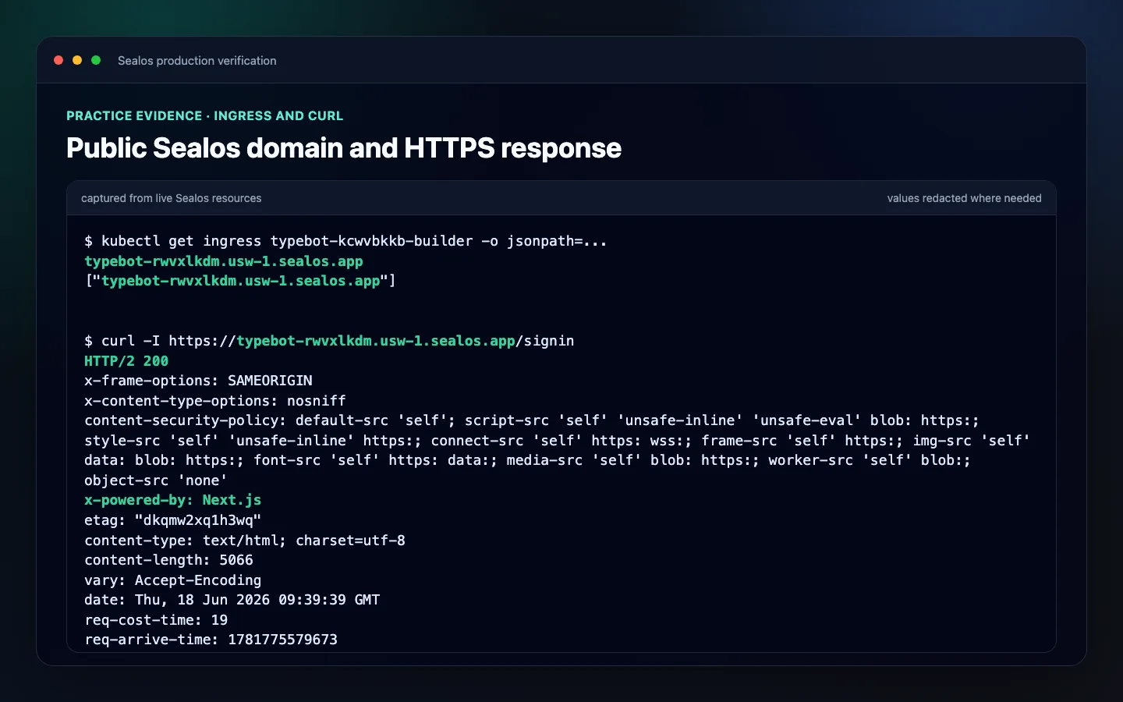Click the green maximize dot
This screenshot has height=702, width=1123.
point(96,60)
